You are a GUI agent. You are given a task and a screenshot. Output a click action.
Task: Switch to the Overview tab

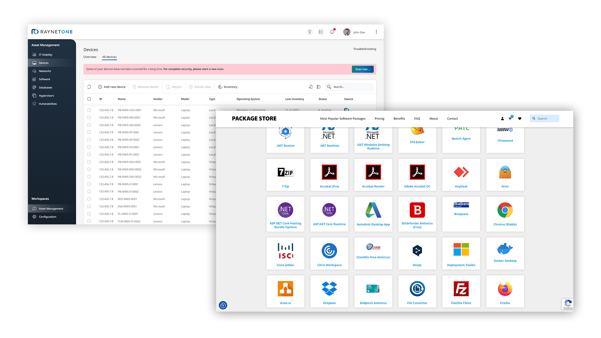[90, 57]
